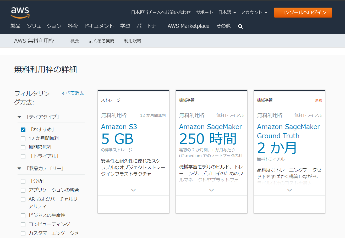This screenshot has width=345, height=238.
Task: Check the カスタマーエンゲージメ checkbox
Action: coord(23,234)
